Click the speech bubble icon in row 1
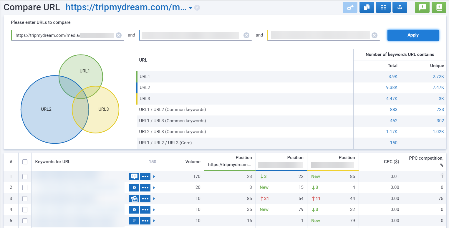Image resolution: width=449 pixels, height=228 pixels. tap(134, 176)
